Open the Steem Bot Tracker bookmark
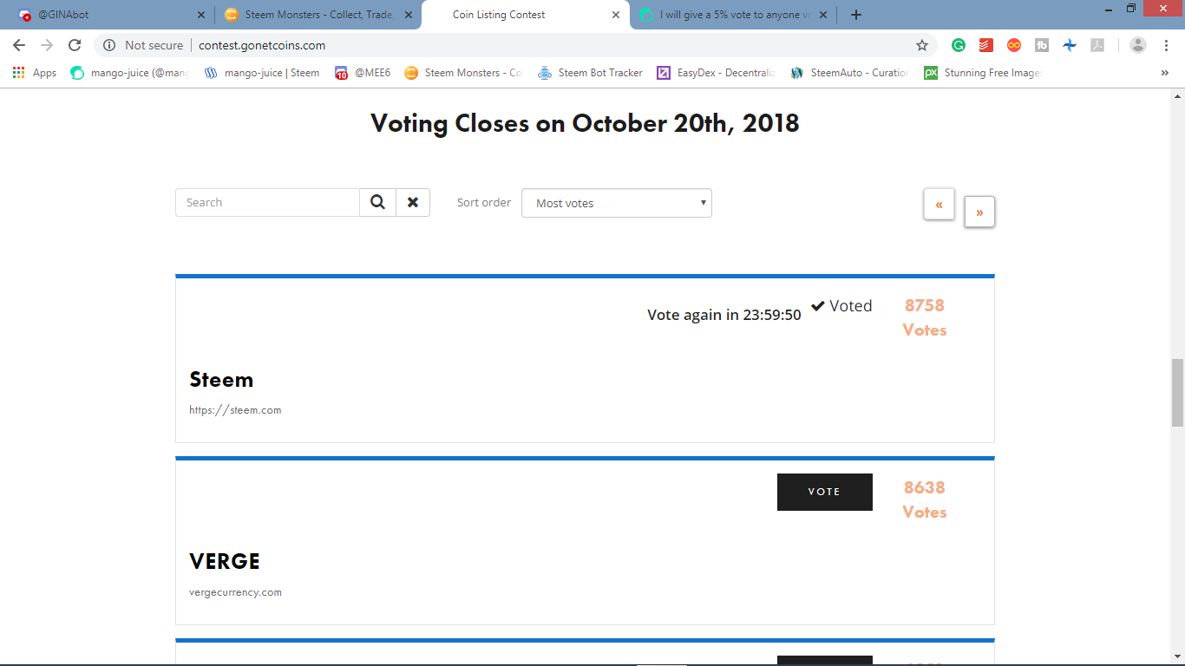Image resolution: width=1185 pixels, height=666 pixels. pos(591,73)
